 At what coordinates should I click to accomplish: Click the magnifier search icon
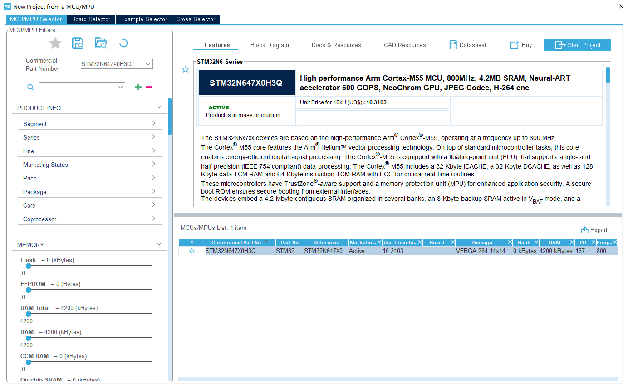30,88
